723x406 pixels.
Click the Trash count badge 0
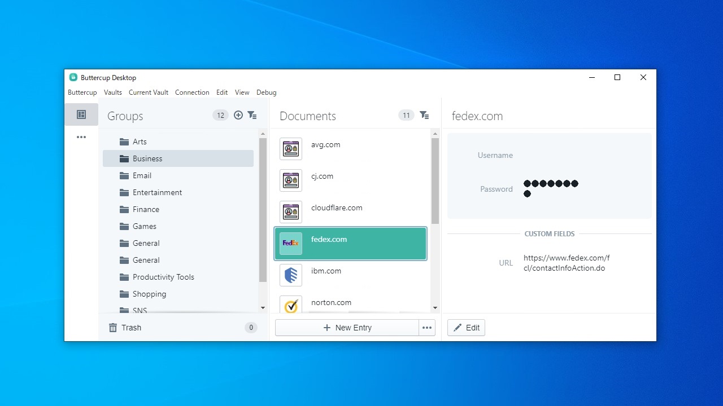pos(251,328)
